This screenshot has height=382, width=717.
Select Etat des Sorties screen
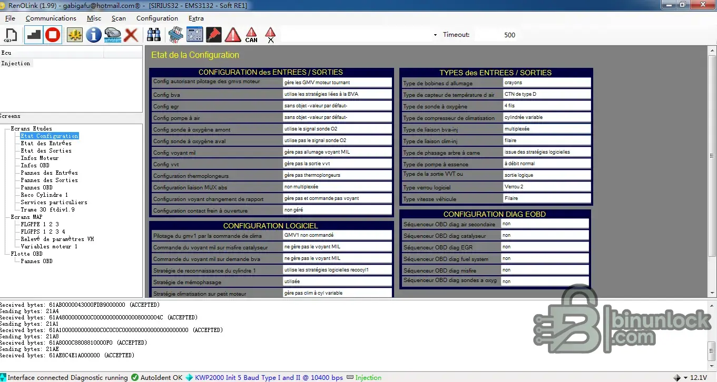[x=46, y=150]
